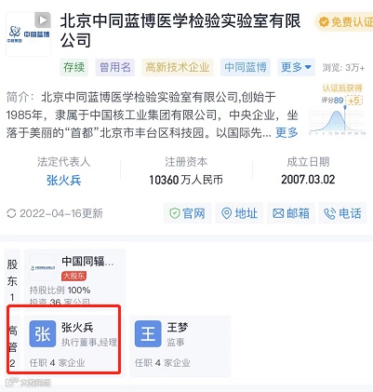Click the 存续 status tag
The image size is (373, 392).
tap(73, 67)
